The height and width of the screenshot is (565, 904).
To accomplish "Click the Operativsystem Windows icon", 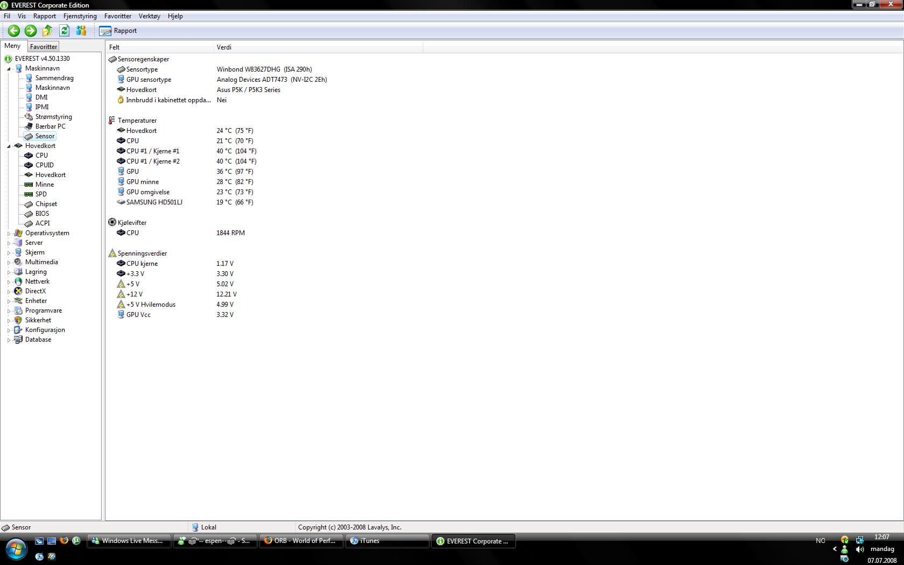I will pos(18,233).
